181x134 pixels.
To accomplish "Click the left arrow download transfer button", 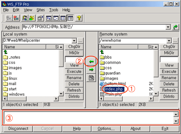I will click(x=91, y=62).
